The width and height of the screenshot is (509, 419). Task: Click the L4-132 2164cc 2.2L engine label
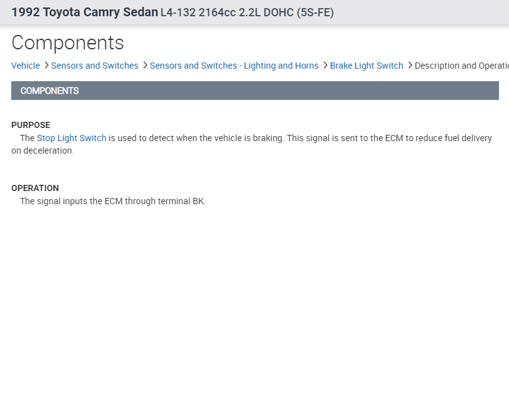pos(211,12)
